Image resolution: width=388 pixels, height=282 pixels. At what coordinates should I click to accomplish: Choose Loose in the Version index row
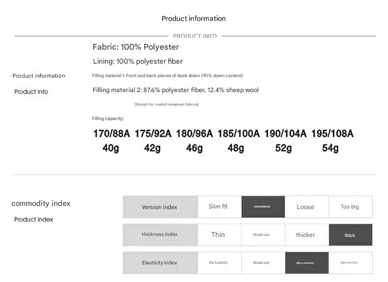click(306, 206)
